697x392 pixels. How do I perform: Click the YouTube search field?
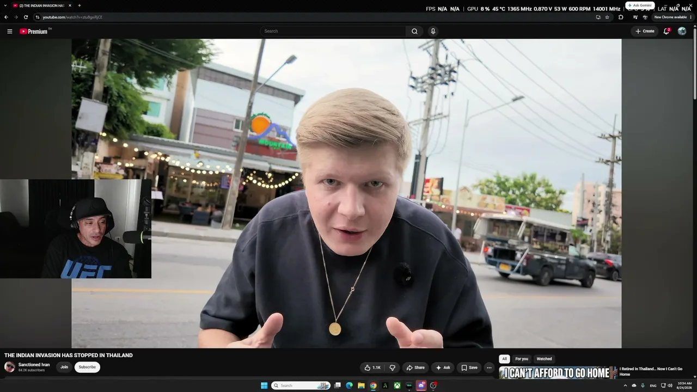[x=333, y=31]
